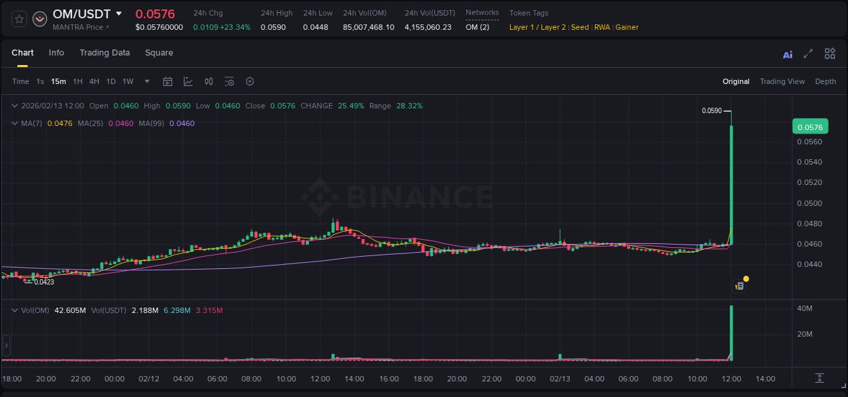Click the calendar go-to-date icon
The height and width of the screenshot is (397, 848).
[x=168, y=81]
